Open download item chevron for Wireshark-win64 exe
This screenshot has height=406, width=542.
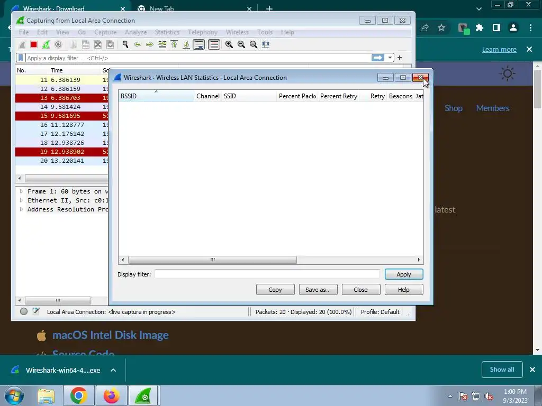[113, 370]
